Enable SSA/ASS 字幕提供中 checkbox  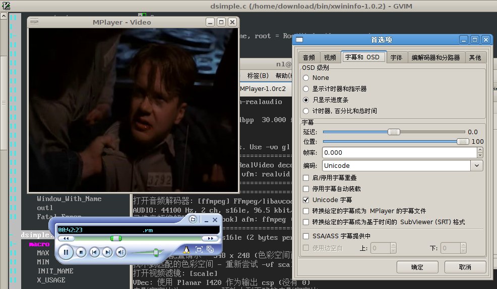(306, 236)
